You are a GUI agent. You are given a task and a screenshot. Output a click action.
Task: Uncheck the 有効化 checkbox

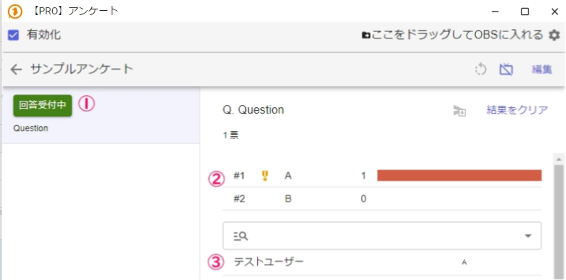(x=14, y=35)
